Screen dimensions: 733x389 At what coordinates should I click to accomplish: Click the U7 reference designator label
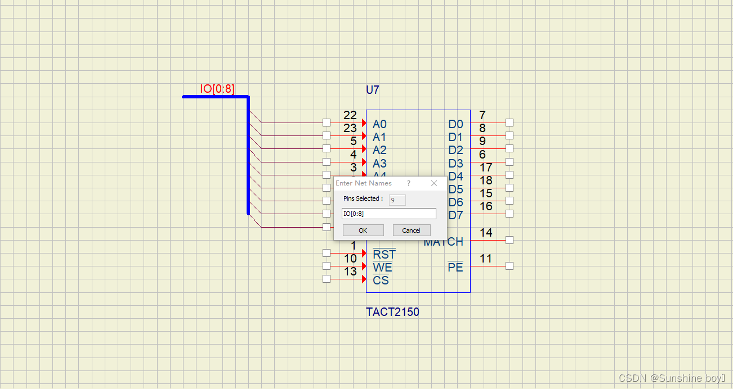tap(372, 89)
